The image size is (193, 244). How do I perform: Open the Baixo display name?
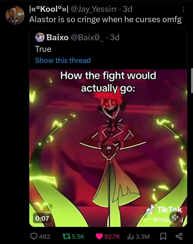[58, 37]
